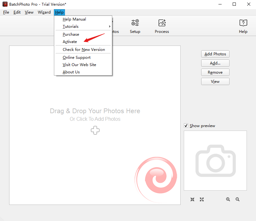The width and height of the screenshot is (256, 221).
Task: Click the fit-to-window preview icon
Action: point(192,199)
